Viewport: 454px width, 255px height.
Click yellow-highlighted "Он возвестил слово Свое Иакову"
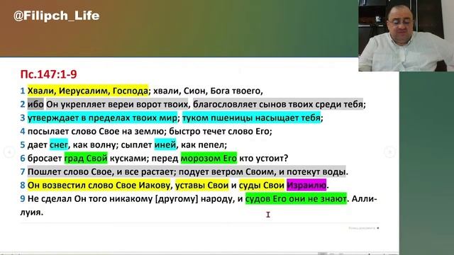(99, 185)
